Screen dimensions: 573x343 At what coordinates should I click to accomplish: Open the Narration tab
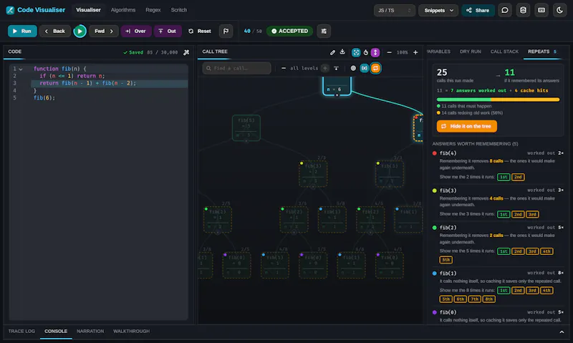click(90, 332)
